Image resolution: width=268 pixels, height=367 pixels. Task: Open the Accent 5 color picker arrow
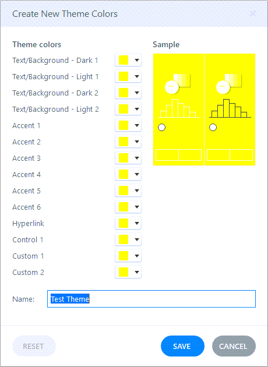137,190
